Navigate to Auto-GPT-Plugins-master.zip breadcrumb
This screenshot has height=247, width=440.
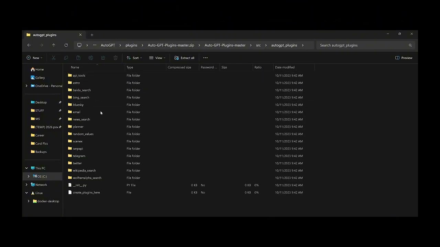(x=171, y=45)
